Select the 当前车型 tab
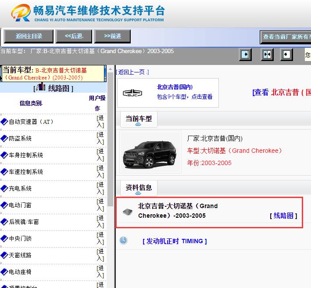This screenshot has width=311, height=288. pos(139,119)
